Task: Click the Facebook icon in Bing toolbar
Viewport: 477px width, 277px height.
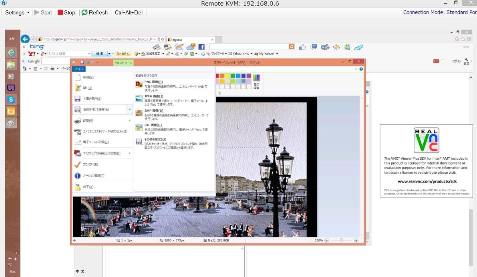Action: 201,47
